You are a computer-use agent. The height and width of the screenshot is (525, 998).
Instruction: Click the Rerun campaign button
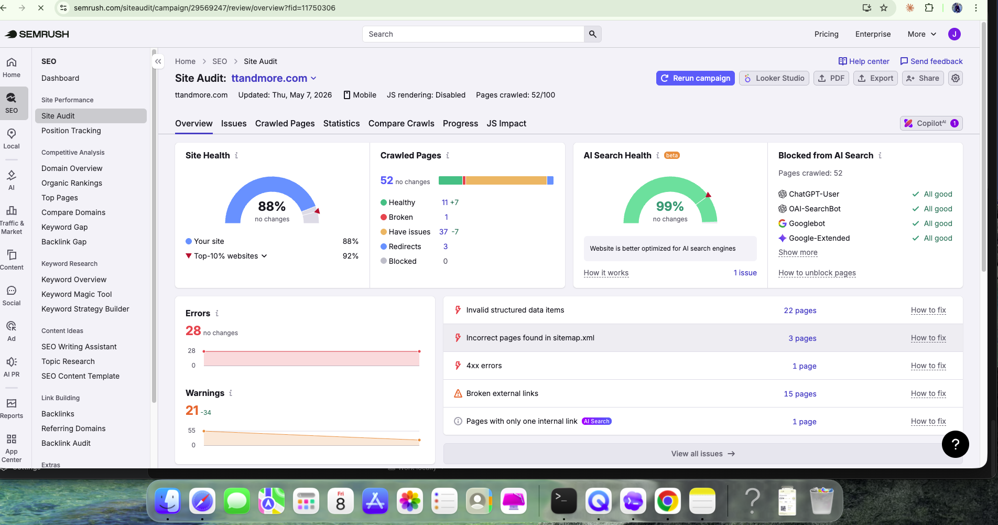pyautogui.click(x=695, y=78)
